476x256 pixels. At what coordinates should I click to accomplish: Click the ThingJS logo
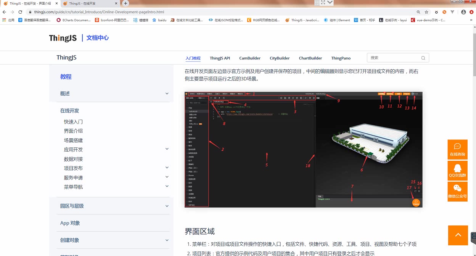(62, 38)
